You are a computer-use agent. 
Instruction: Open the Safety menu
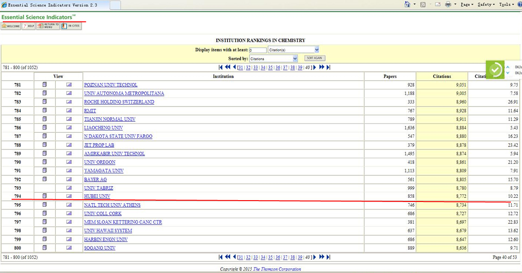[486, 4]
